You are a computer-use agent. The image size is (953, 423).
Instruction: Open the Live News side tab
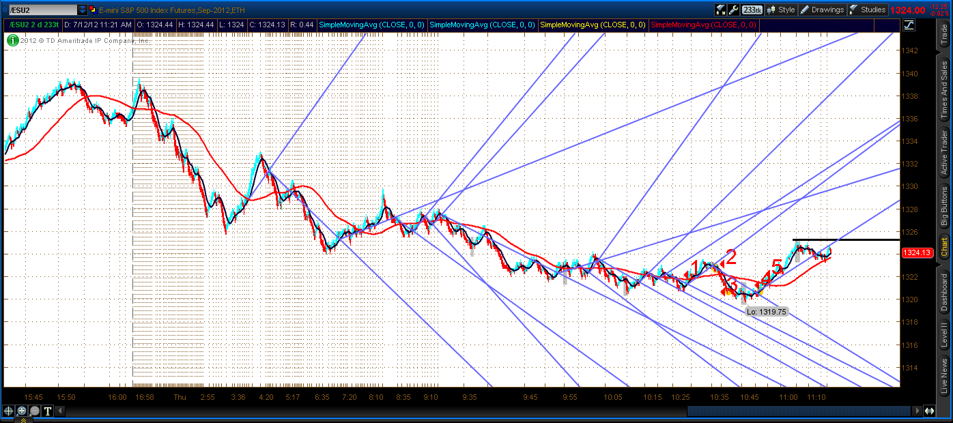(x=945, y=377)
